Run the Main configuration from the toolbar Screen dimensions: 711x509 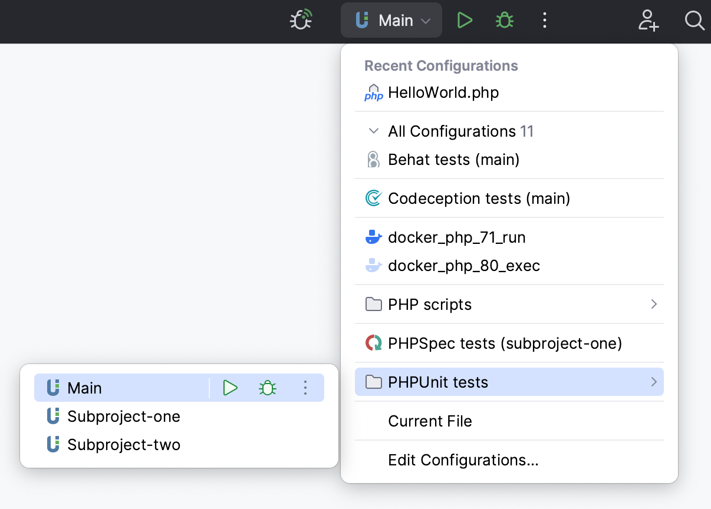pos(465,19)
